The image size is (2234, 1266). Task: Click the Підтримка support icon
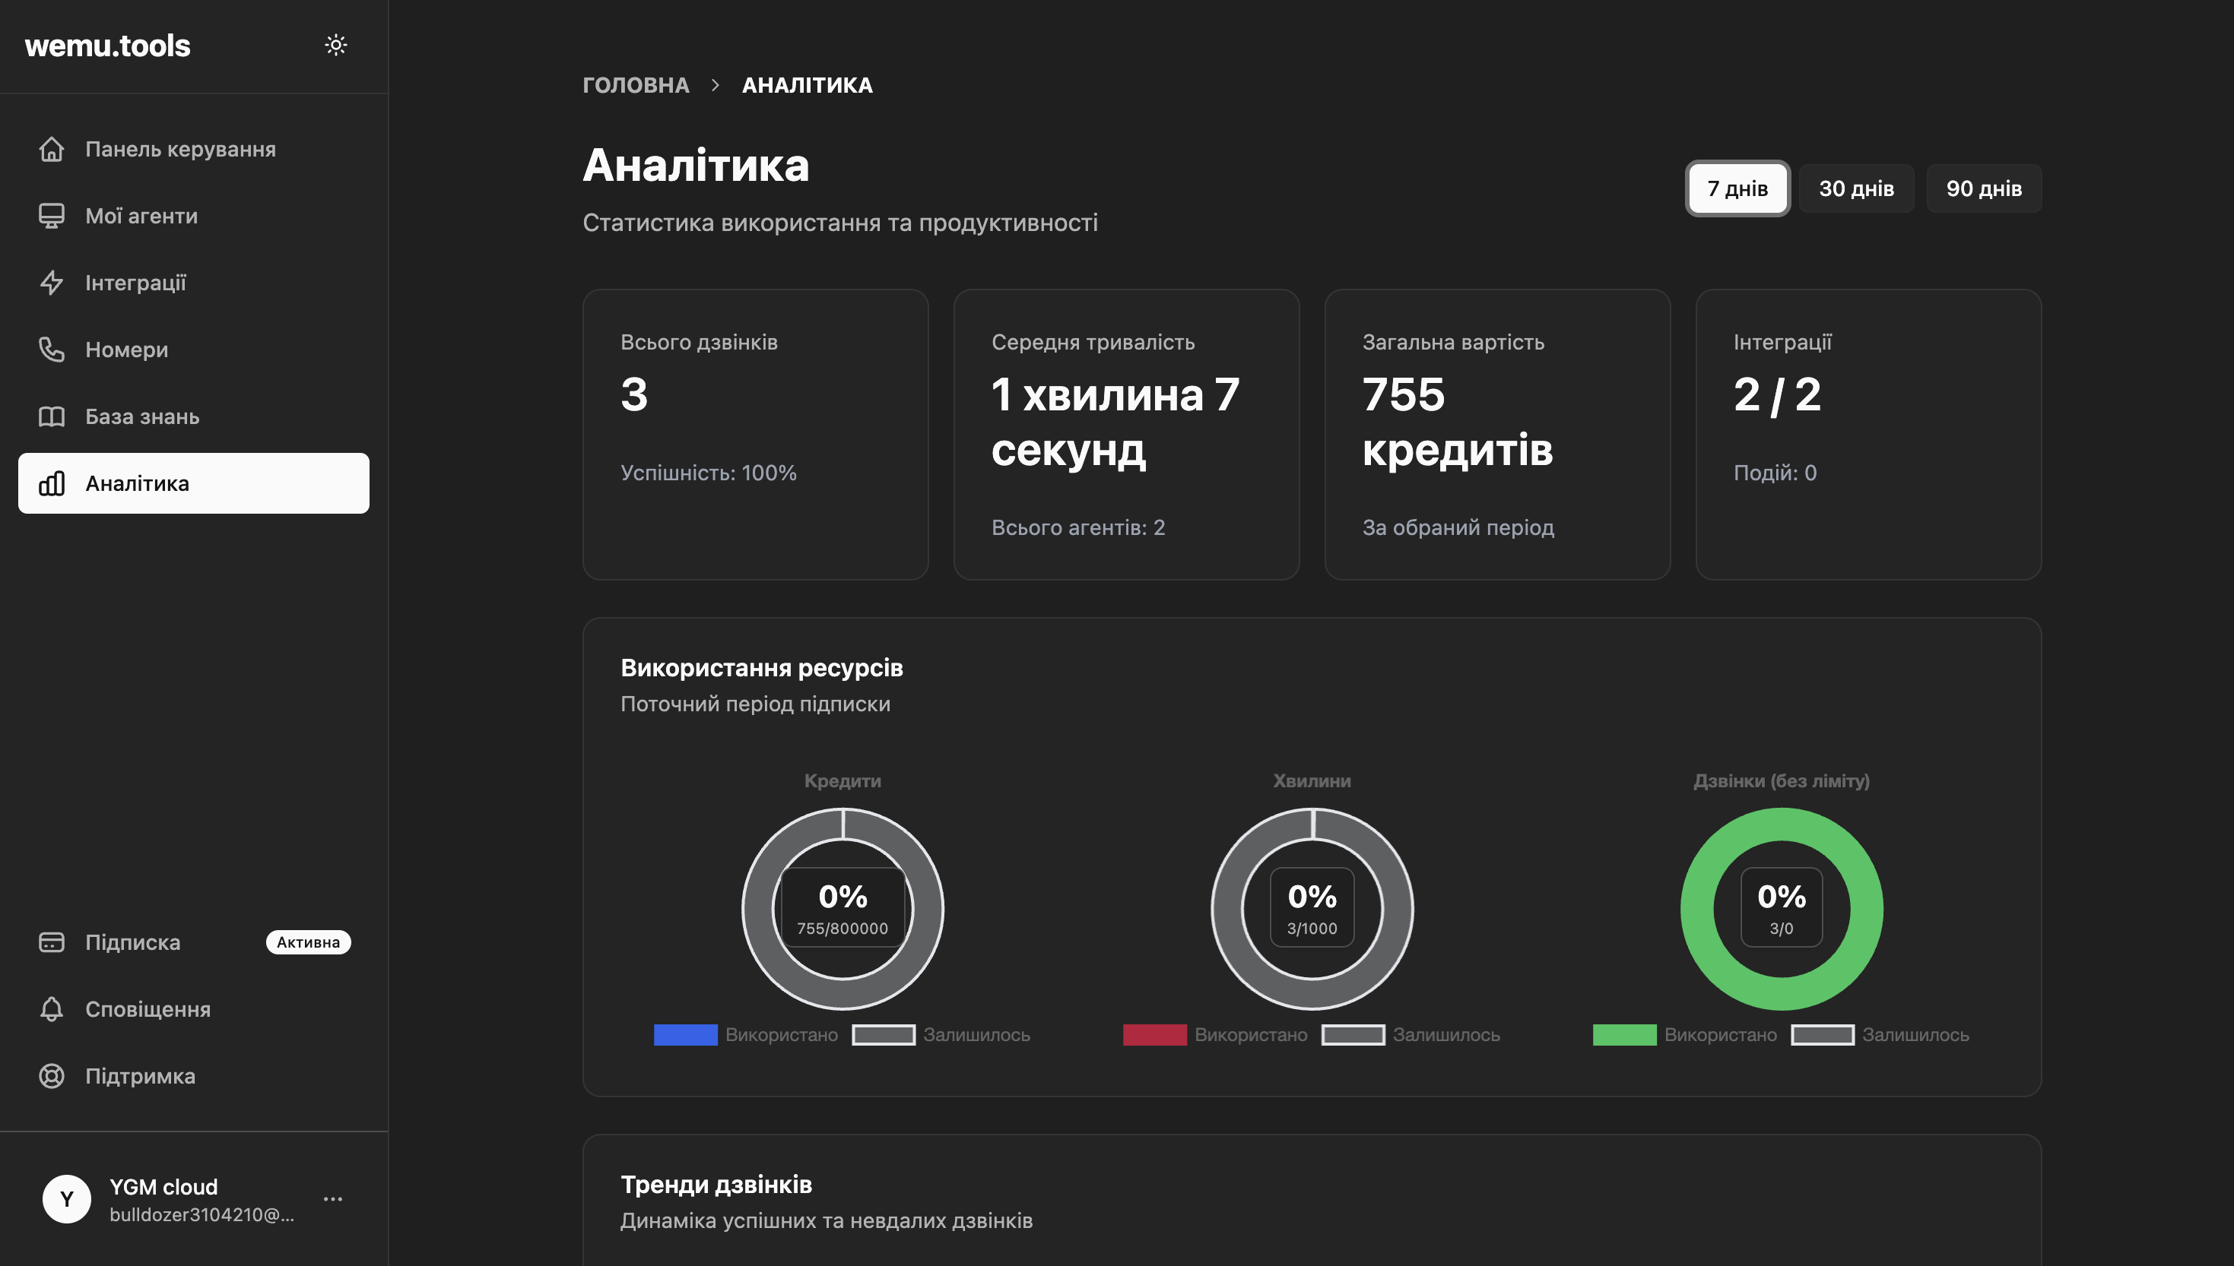(52, 1075)
